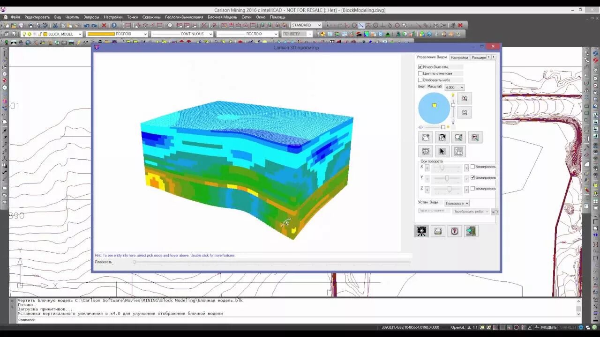Click the camera snapshot button in 3D viewer
Viewport: 600px width, 337px height.
coord(421,231)
